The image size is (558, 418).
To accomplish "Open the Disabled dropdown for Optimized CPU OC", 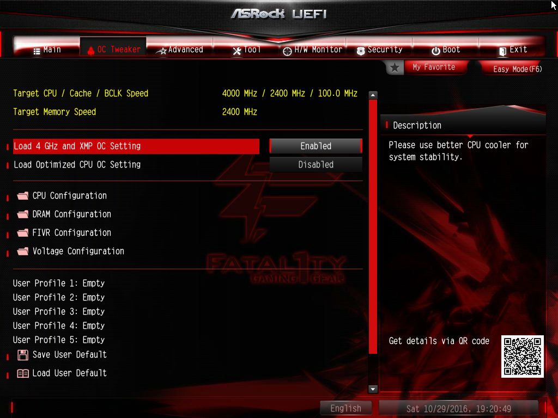I will [316, 164].
